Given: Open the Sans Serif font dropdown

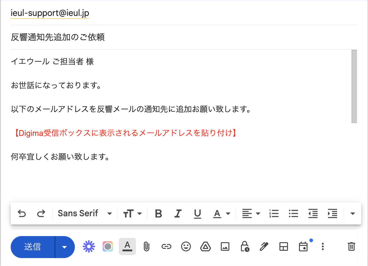Looking at the screenshot, I should pyautogui.click(x=85, y=213).
